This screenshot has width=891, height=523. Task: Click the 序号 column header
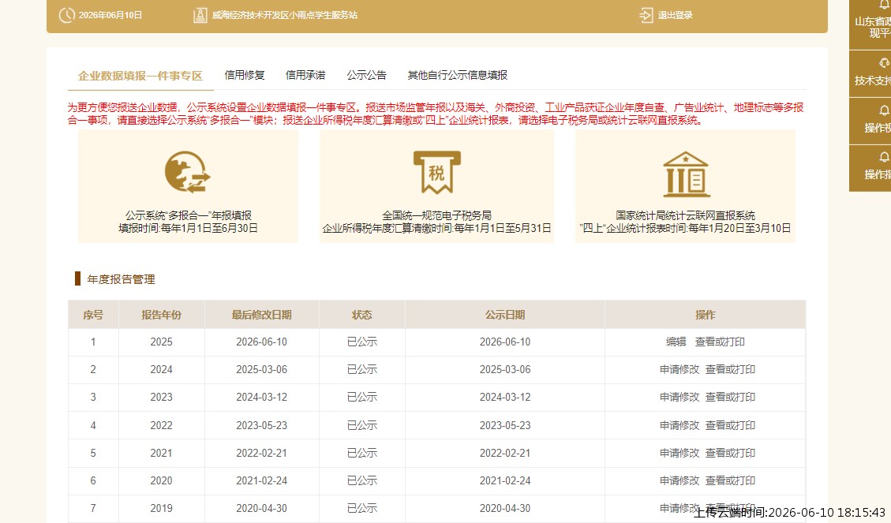click(93, 316)
